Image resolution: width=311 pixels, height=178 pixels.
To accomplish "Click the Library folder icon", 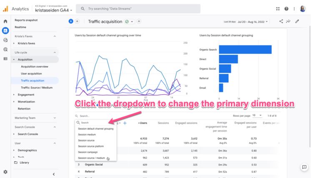I will [x=16, y=163].
